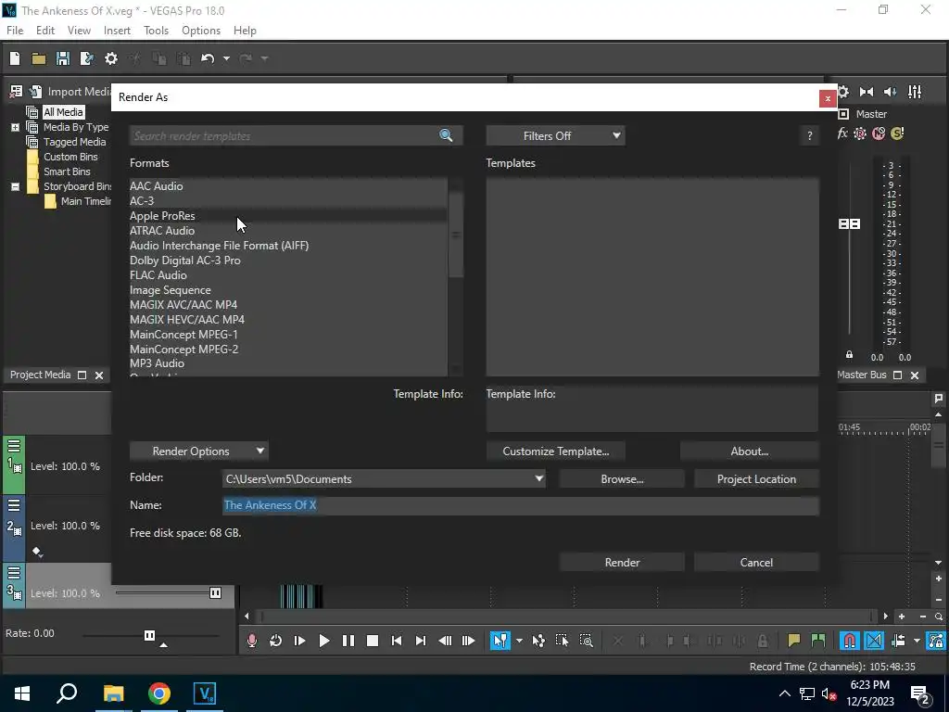Step to next frame
Image resolution: width=949 pixels, height=712 pixels.
coord(468,641)
